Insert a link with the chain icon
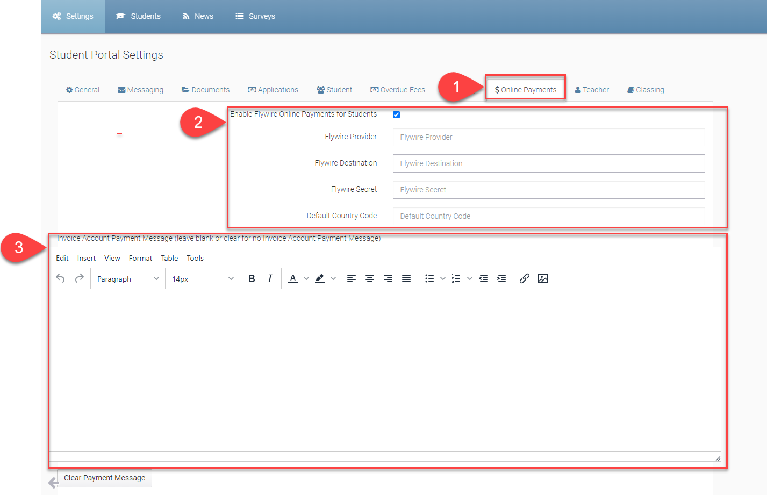 525,278
